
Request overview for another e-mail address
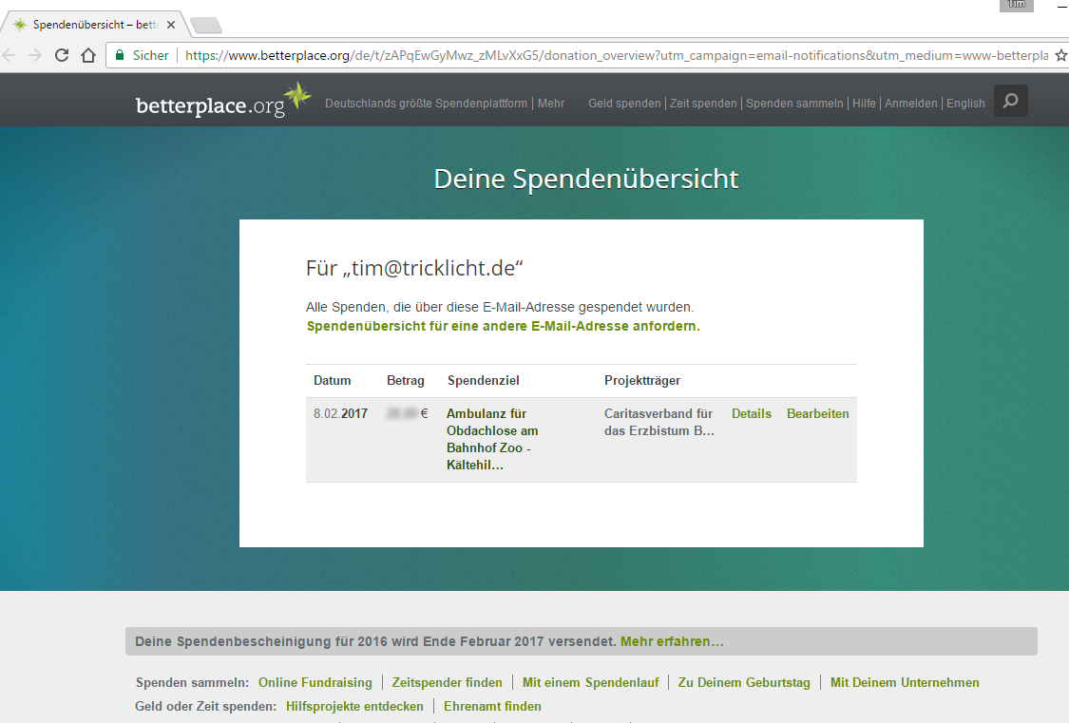503,327
